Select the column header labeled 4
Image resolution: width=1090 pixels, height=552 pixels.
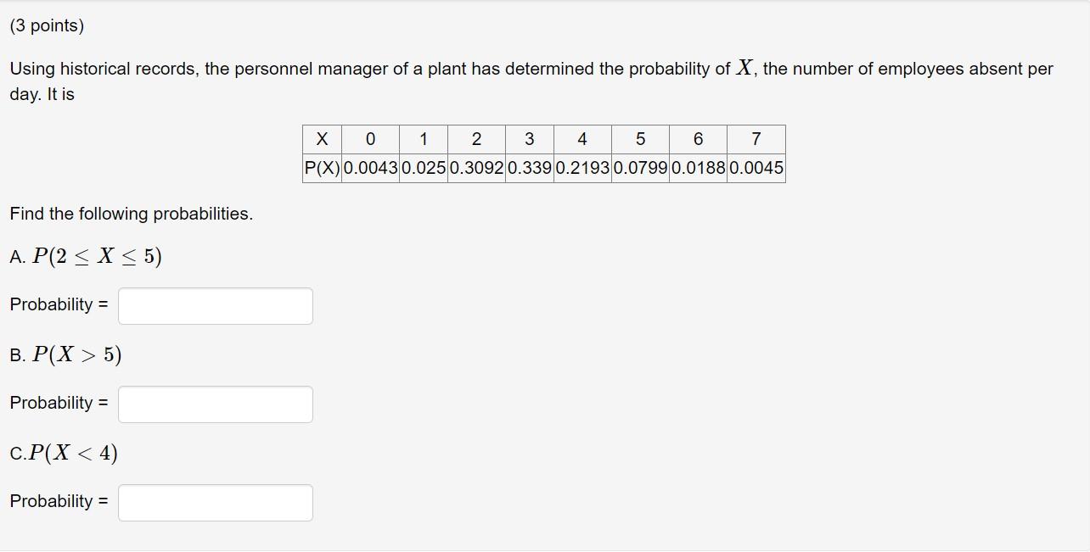pyautogui.click(x=582, y=139)
